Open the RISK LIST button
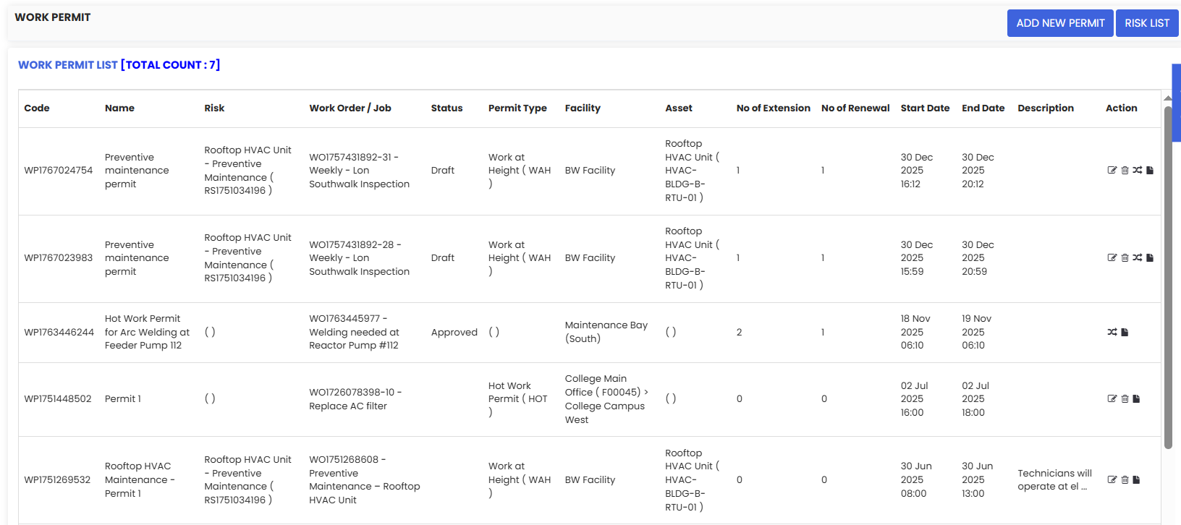 [1147, 23]
